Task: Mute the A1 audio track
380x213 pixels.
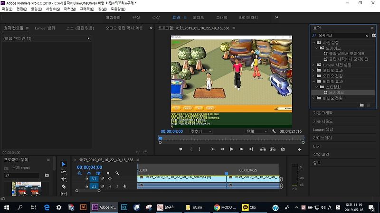Action: click(110, 186)
